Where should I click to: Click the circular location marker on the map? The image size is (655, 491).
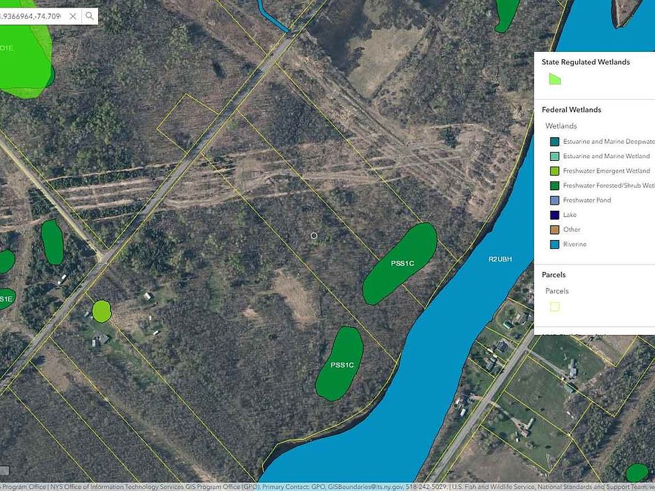314,236
